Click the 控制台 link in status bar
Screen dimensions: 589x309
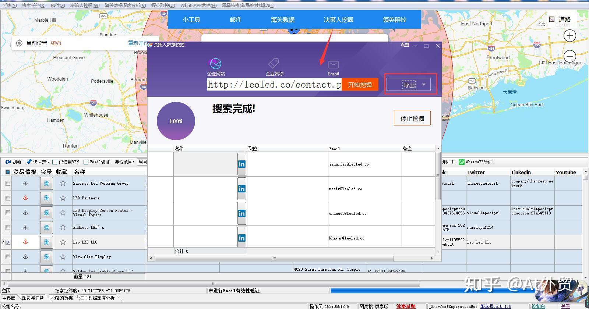pyautogui.click(x=538, y=306)
